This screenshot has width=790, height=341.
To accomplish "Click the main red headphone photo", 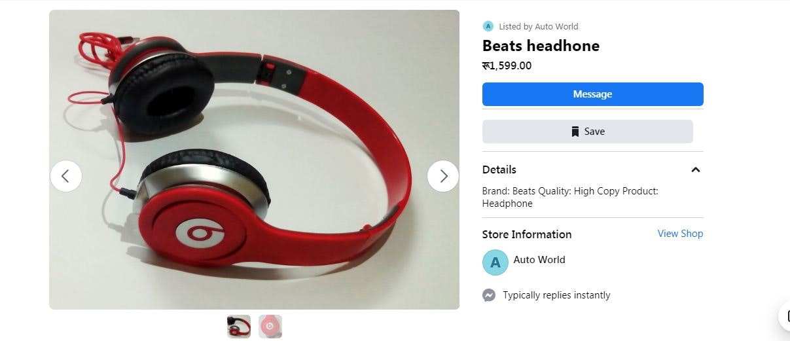I will tap(254, 160).
